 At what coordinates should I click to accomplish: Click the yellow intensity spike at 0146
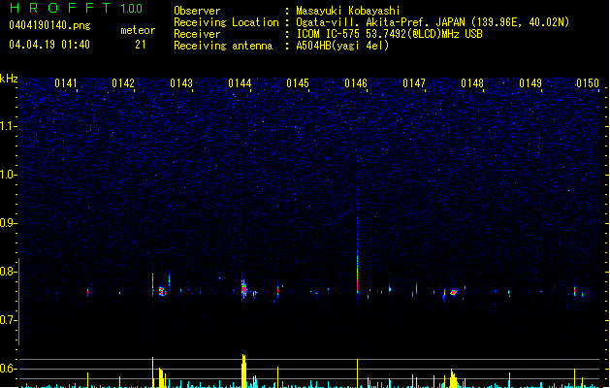click(x=358, y=373)
